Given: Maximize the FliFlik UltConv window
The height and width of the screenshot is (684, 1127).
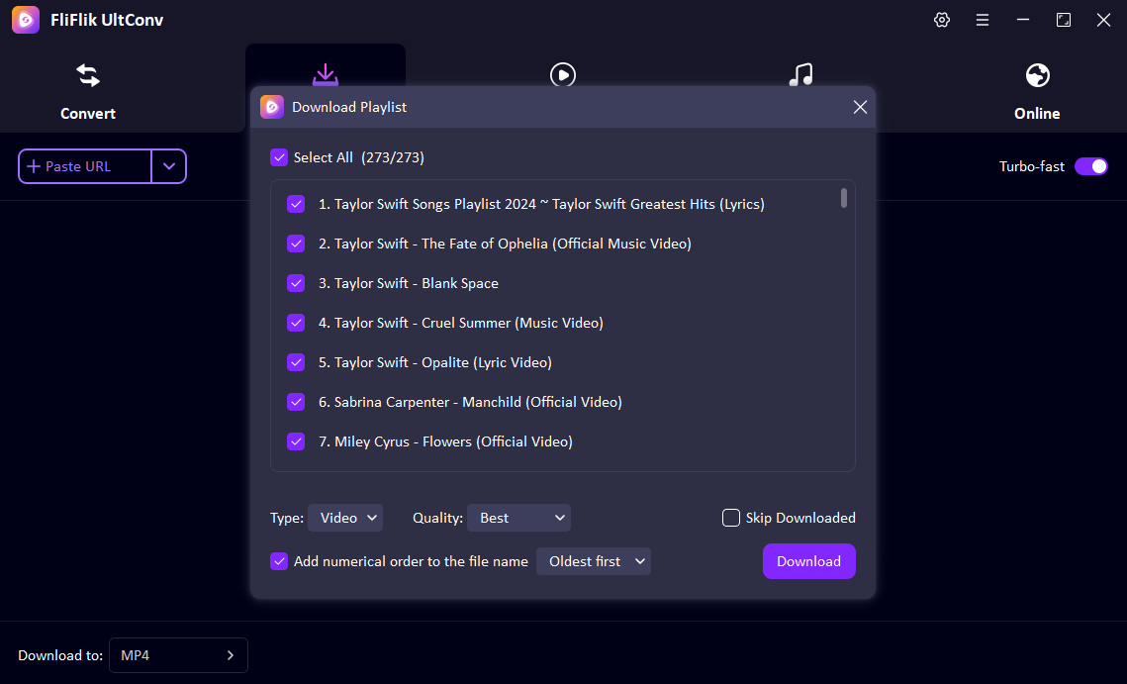Looking at the screenshot, I should tap(1063, 20).
